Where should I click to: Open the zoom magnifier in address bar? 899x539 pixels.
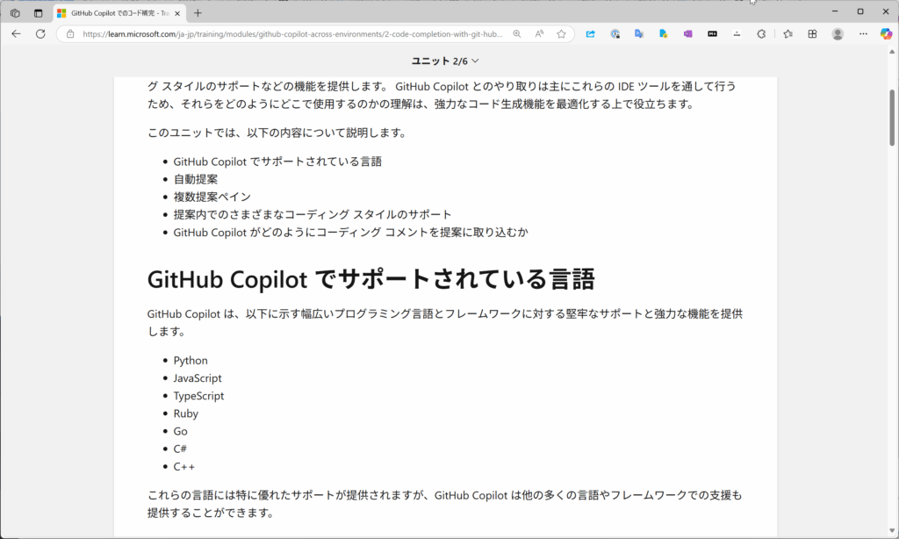click(x=517, y=34)
